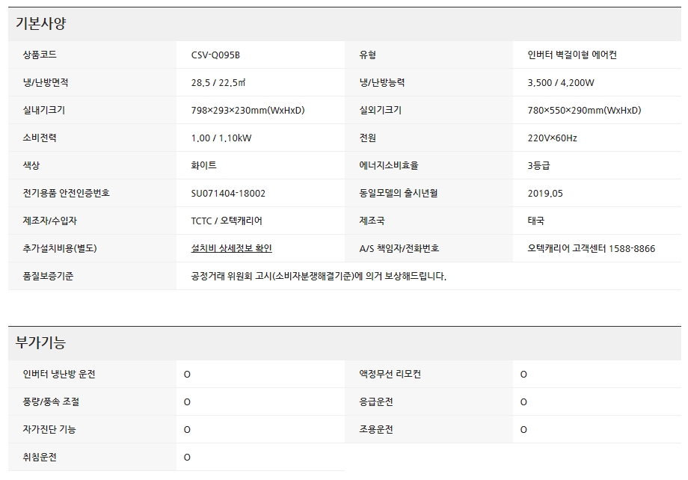This screenshot has width=688, height=480.
Task: Click outdoor unit size 780×550×290mm
Action: 583,110
